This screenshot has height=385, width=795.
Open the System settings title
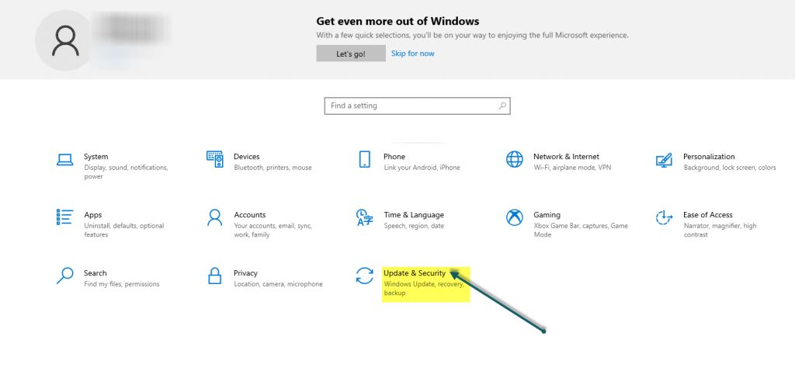point(95,157)
